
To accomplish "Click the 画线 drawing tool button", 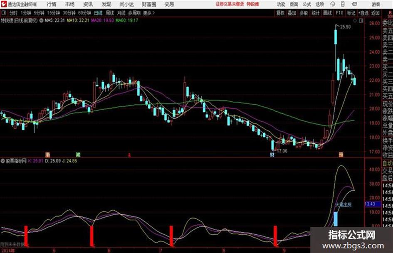I will [x=327, y=13].
